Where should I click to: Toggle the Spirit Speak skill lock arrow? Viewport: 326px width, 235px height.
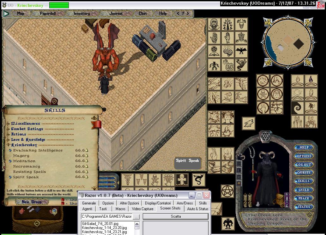click(87, 177)
